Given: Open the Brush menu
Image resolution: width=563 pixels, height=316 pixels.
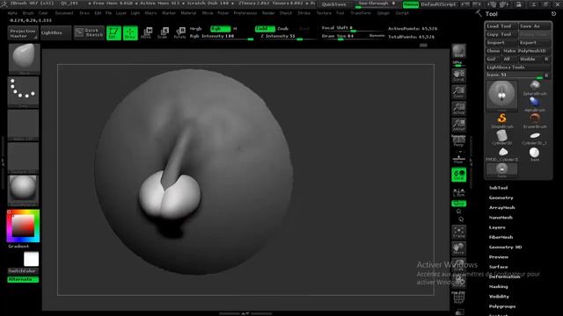Looking at the screenshot, I should coord(28,13).
